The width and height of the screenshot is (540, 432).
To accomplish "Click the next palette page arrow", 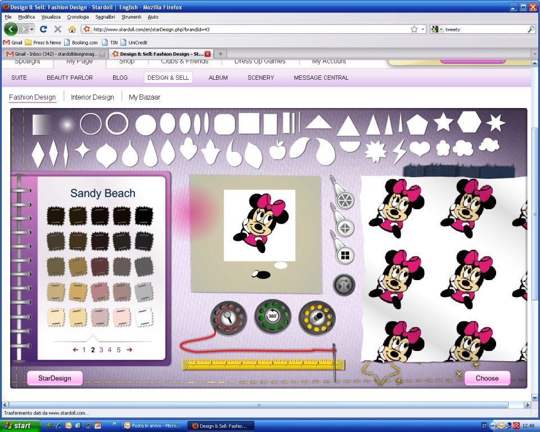I will pos(129,350).
